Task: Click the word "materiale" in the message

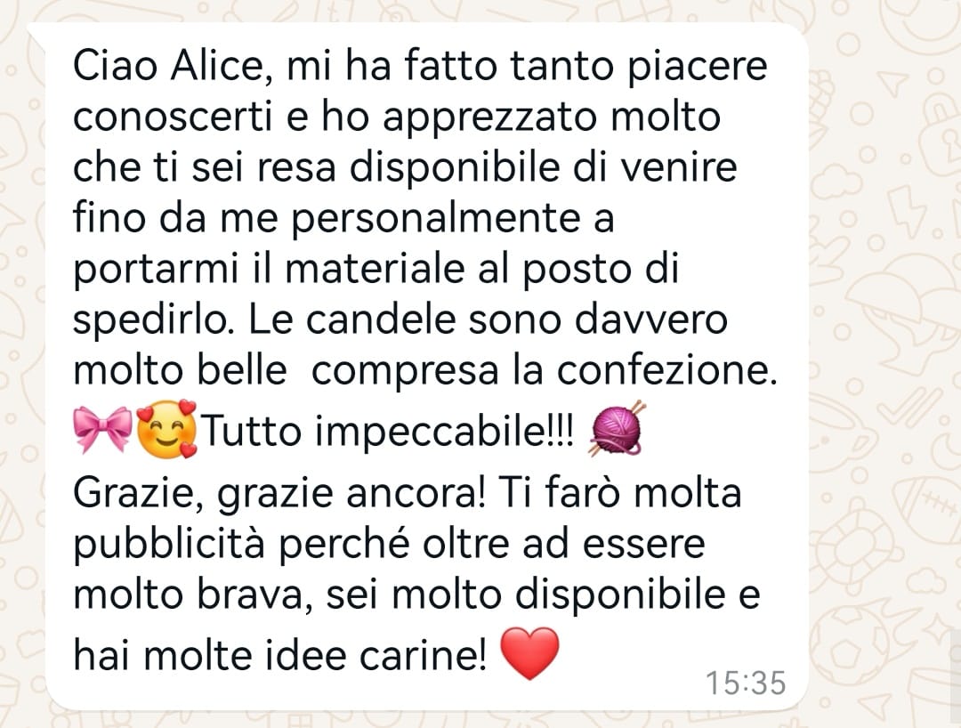Action: point(375,269)
